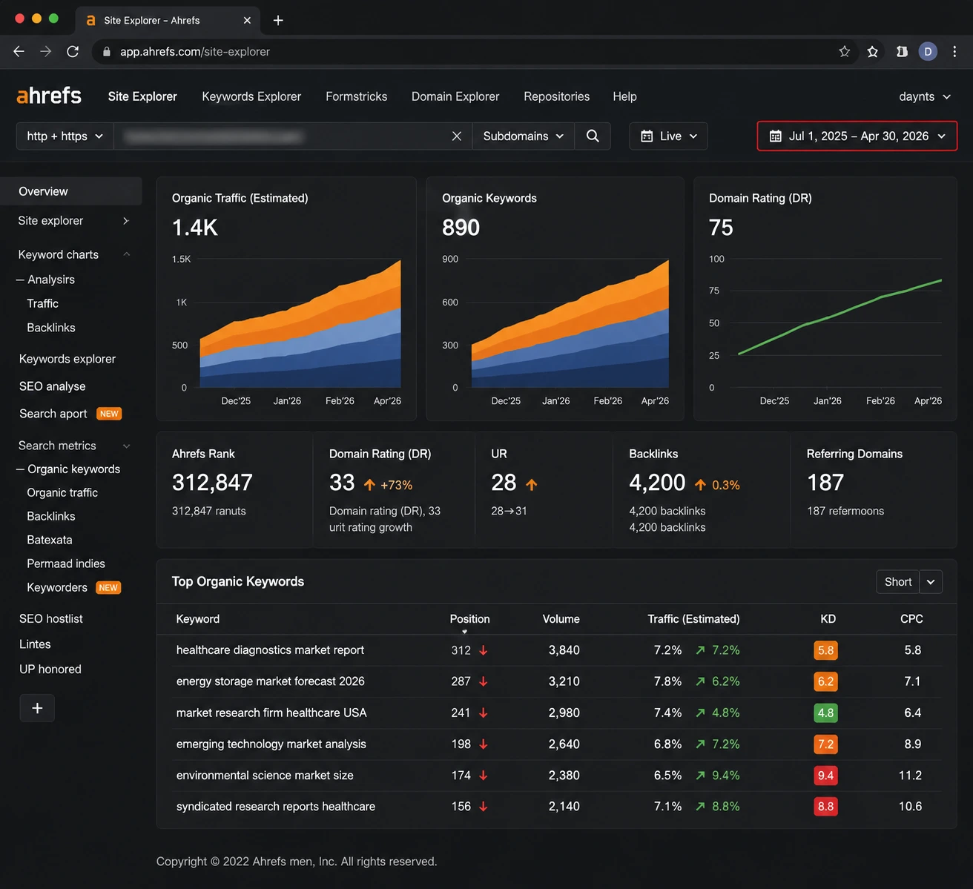Open the Chrome profile avatar D
The height and width of the screenshot is (889, 973).
point(928,51)
